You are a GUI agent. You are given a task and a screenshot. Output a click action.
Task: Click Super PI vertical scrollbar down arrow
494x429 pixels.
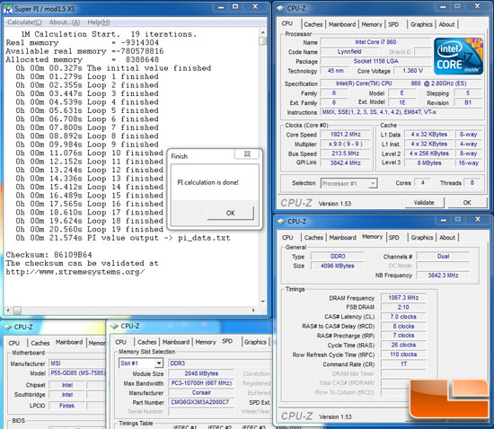coord(262,302)
